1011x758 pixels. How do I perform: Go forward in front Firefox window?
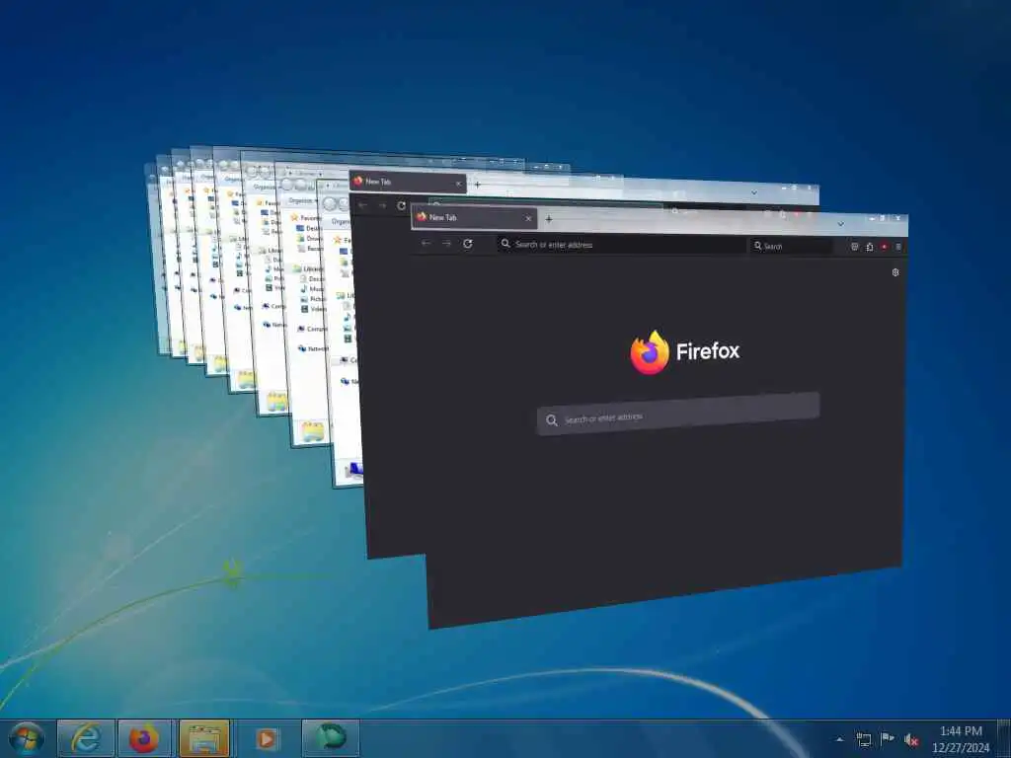(x=447, y=243)
